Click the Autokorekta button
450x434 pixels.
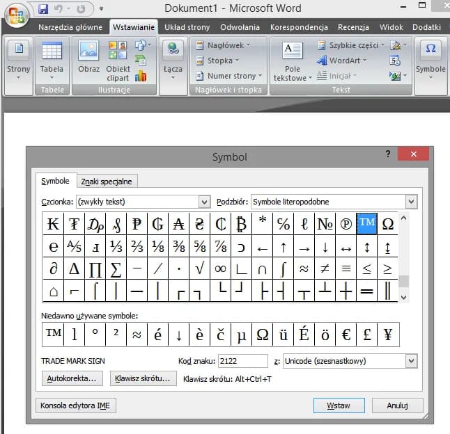click(x=72, y=379)
